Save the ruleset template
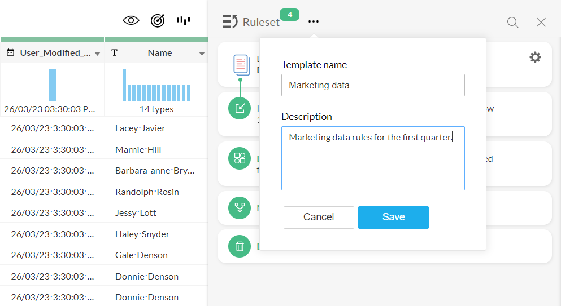The image size is (561, 306). (393, 218)
